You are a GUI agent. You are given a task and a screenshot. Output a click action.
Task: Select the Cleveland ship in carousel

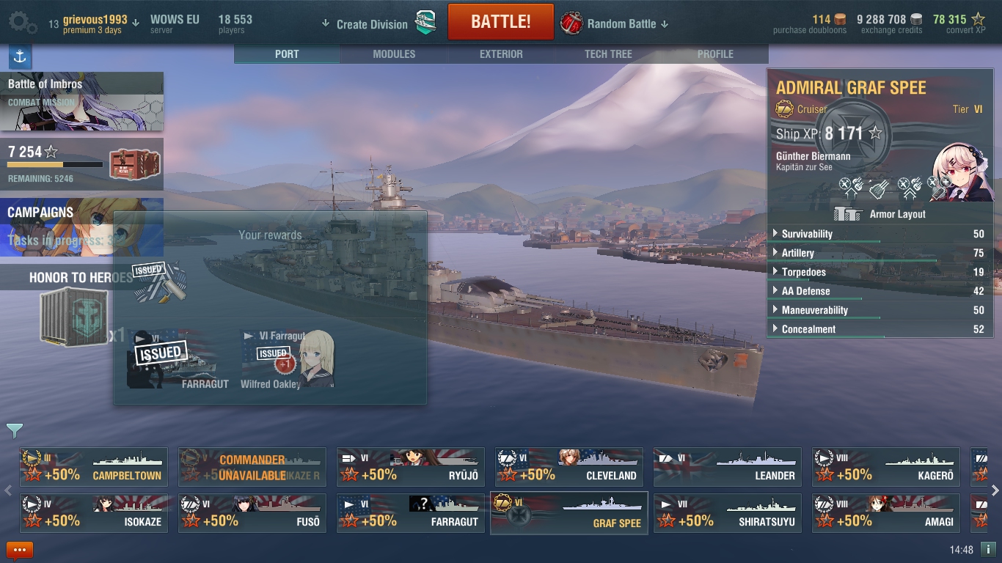pos(569,467)
